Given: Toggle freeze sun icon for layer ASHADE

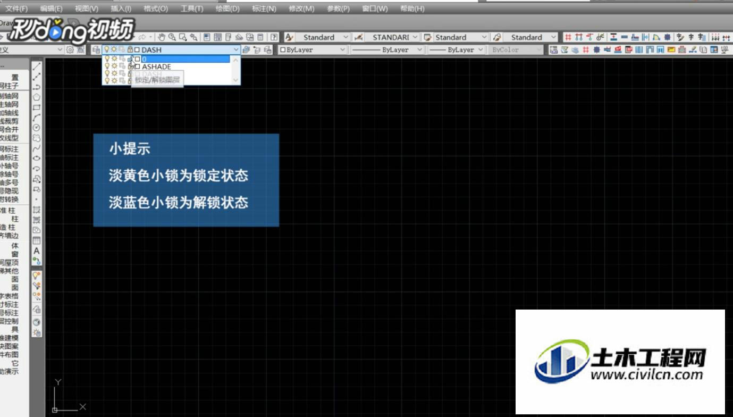Looking at the screenshot, I should (x=114, y=66).
